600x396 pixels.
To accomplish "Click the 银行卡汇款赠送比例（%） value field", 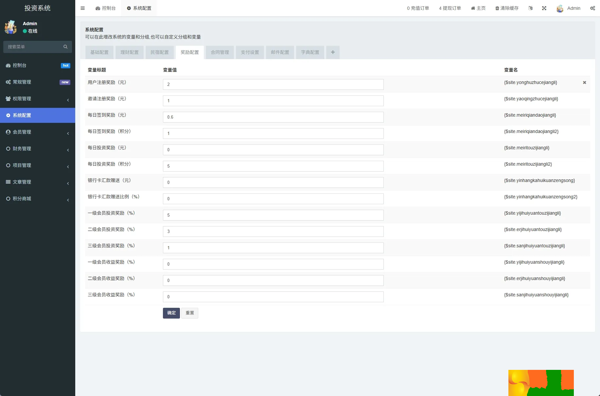I will (x=273, y=199).
